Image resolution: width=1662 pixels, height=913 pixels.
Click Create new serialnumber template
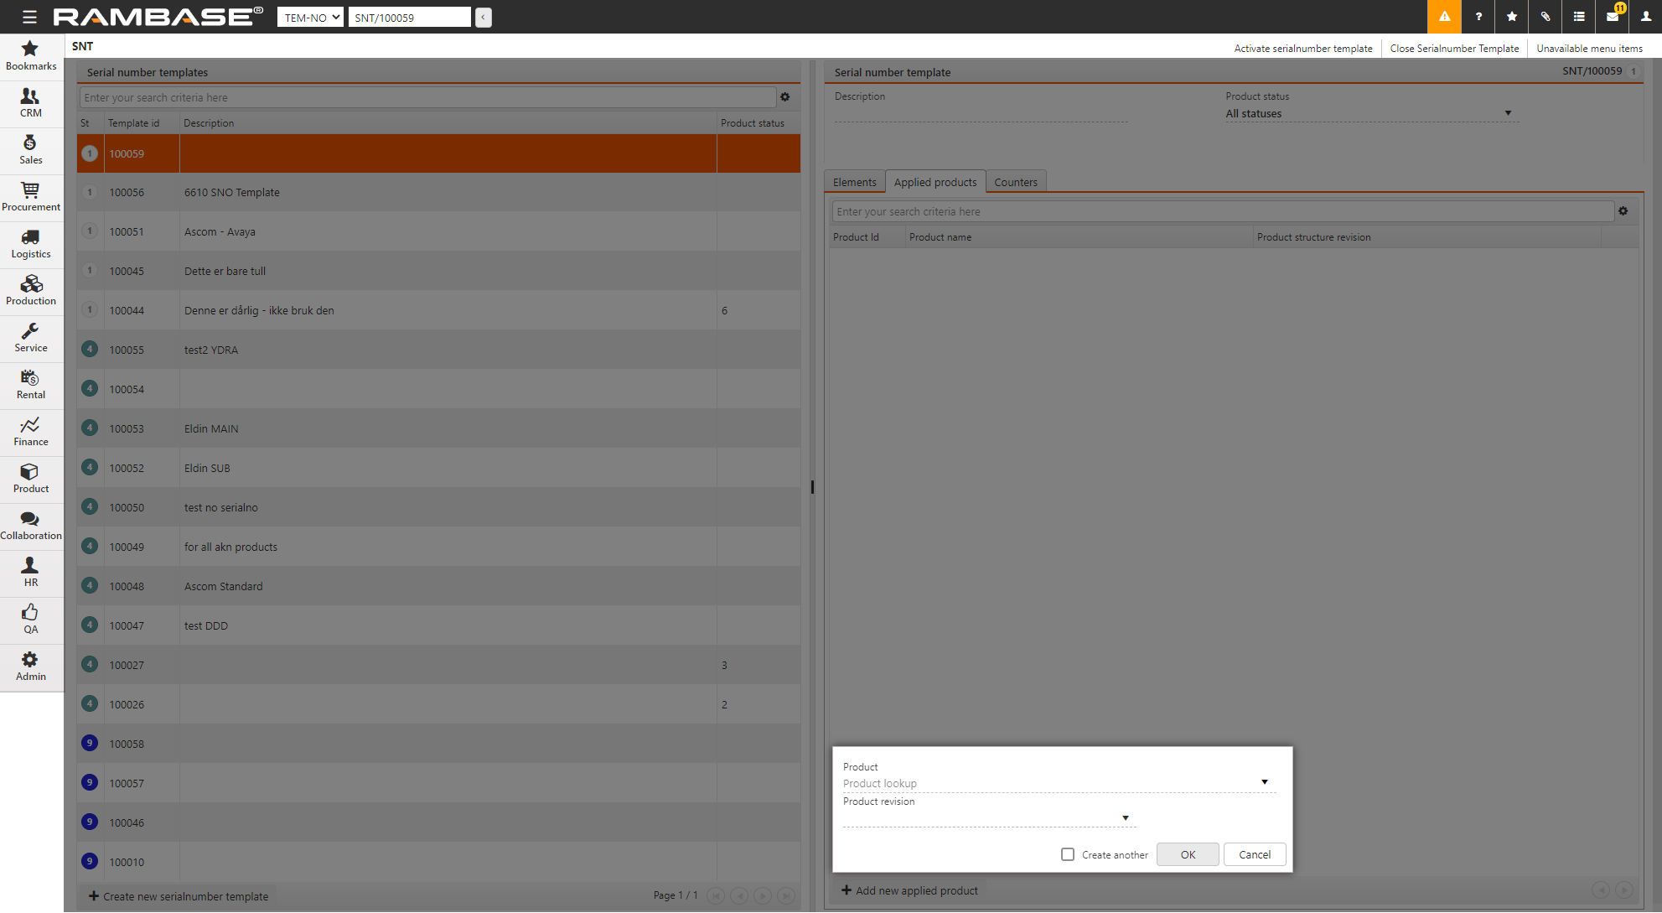(x=179, y=896)
